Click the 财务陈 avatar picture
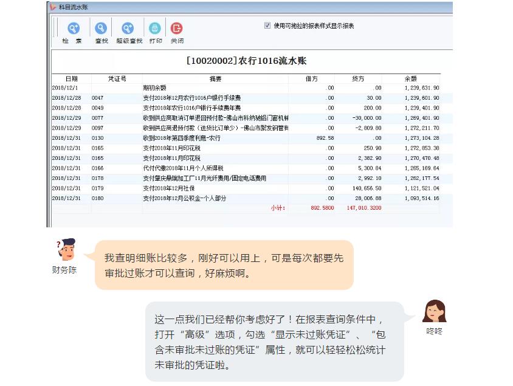The width and height of the screenshot is (513, 386). pyautogui.click(x=65, y=250)
